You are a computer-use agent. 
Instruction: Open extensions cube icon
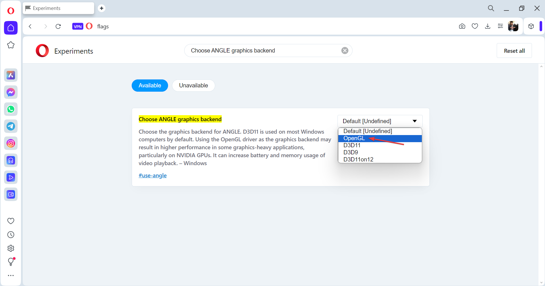click(x=531, y=26)
